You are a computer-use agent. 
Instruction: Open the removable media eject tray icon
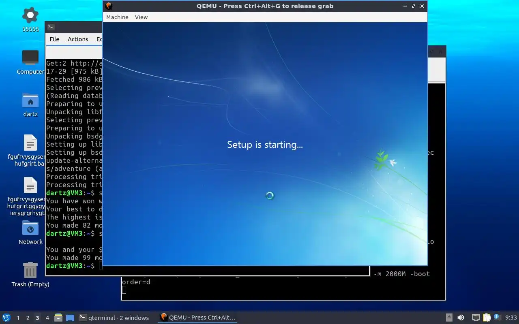pos(449,318)
